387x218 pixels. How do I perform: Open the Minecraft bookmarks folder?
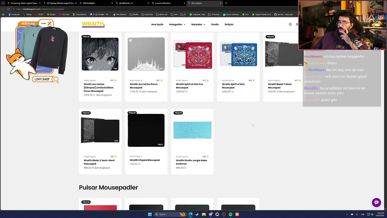(x=162, y=15)
